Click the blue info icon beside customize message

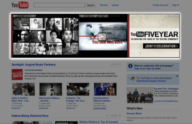pyautogui.click(x=130, y=66)
